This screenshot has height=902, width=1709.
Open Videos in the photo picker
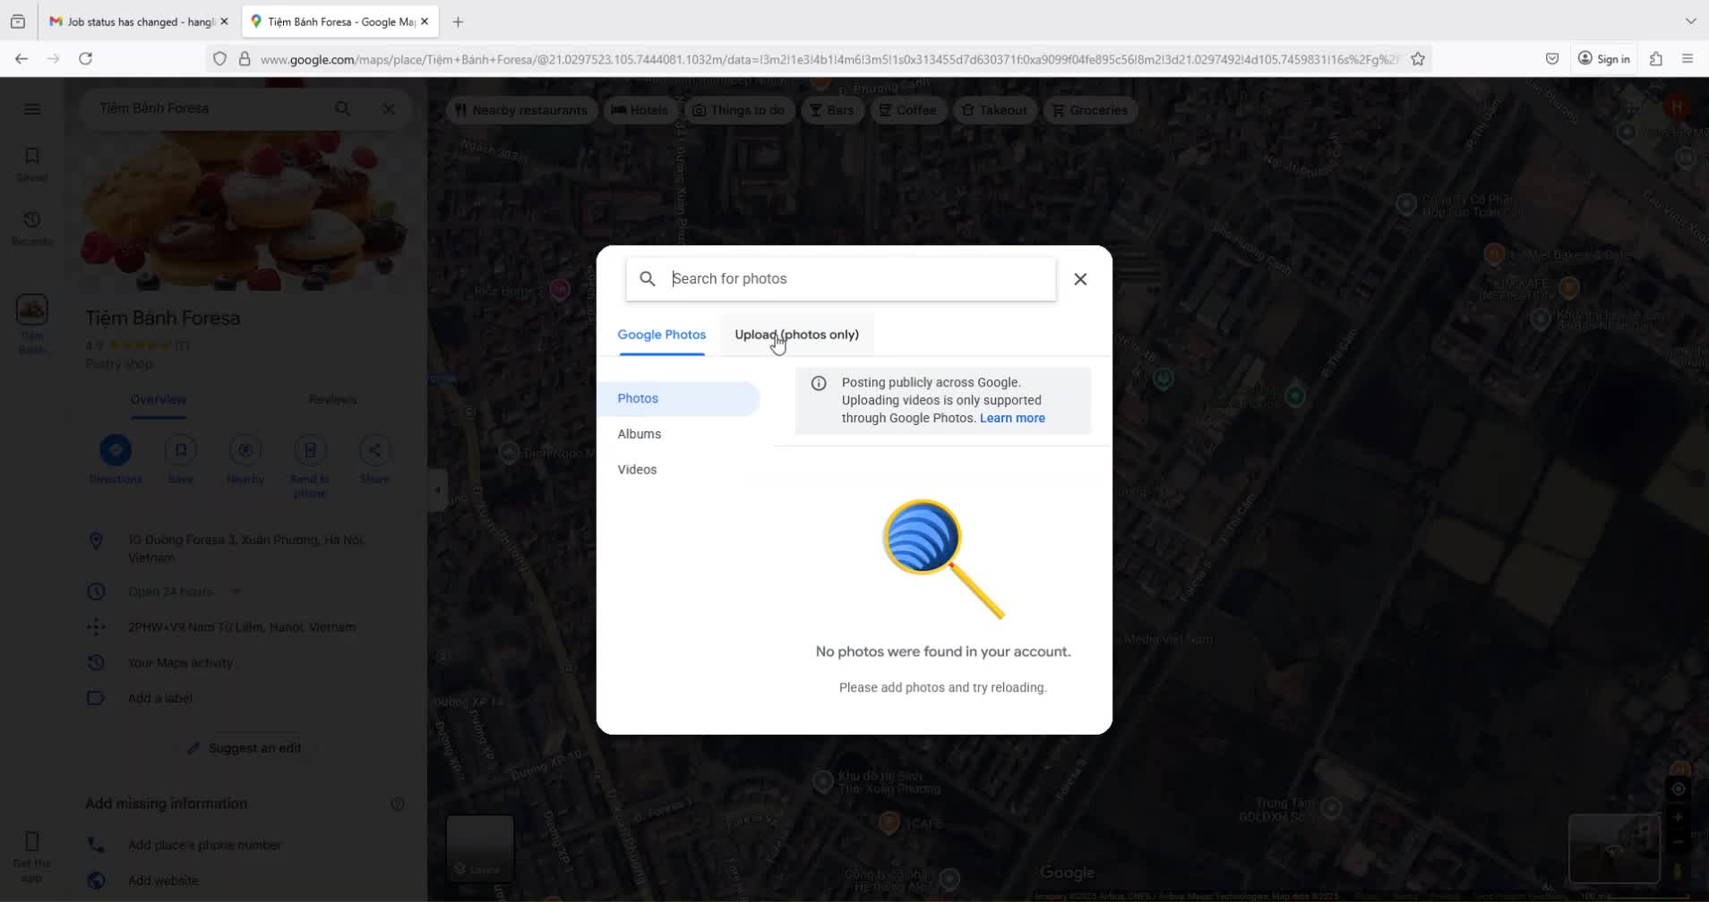pyautogui.click(x=637, y=470)
